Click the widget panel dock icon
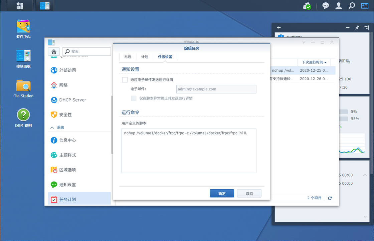This screenshot has height=241, width=374. pyautogui.click(x=367, y=28)
